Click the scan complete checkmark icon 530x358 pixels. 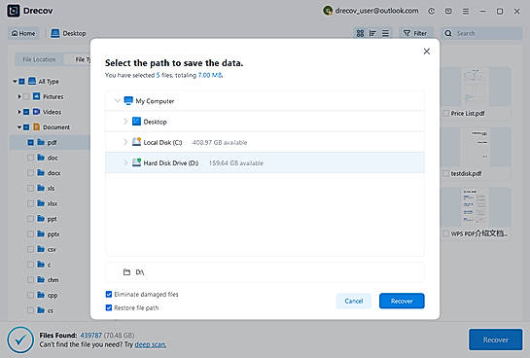(20, 340)
